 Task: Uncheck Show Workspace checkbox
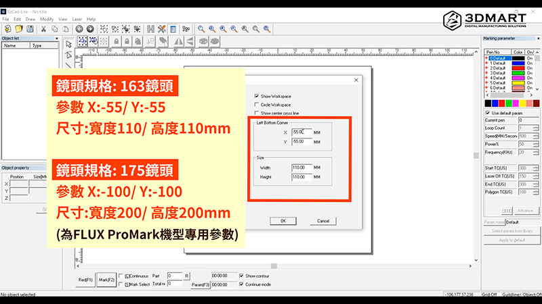[256, 97]
